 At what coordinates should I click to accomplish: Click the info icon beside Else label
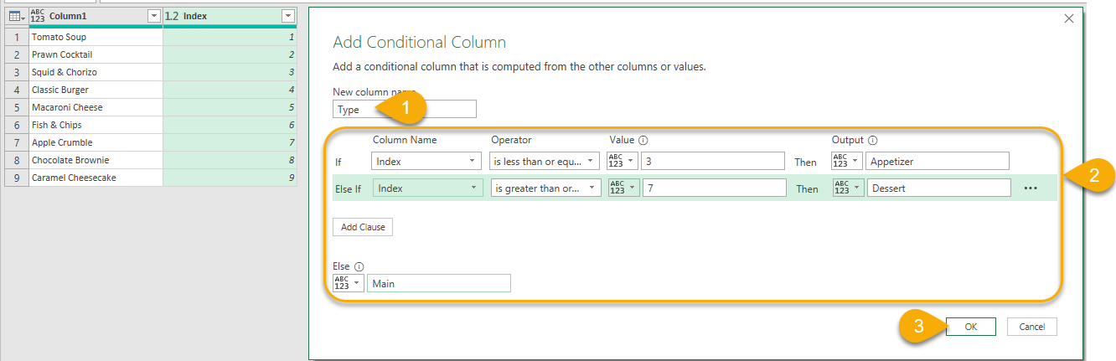(x=359, y=266)
